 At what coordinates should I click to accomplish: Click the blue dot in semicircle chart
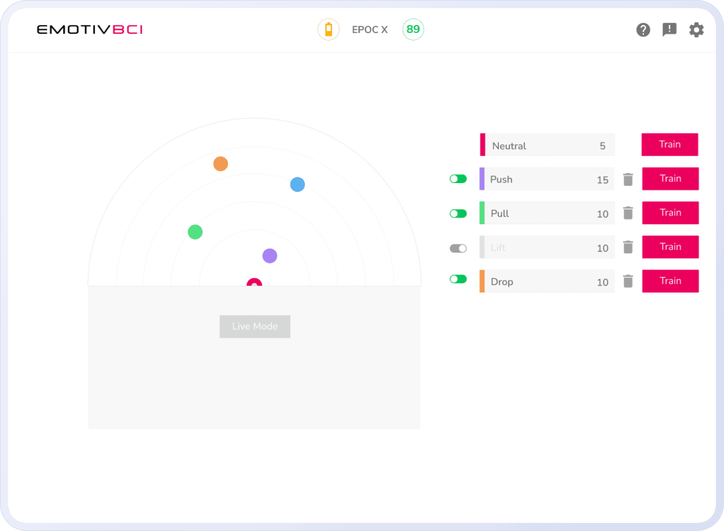[298, 184]
